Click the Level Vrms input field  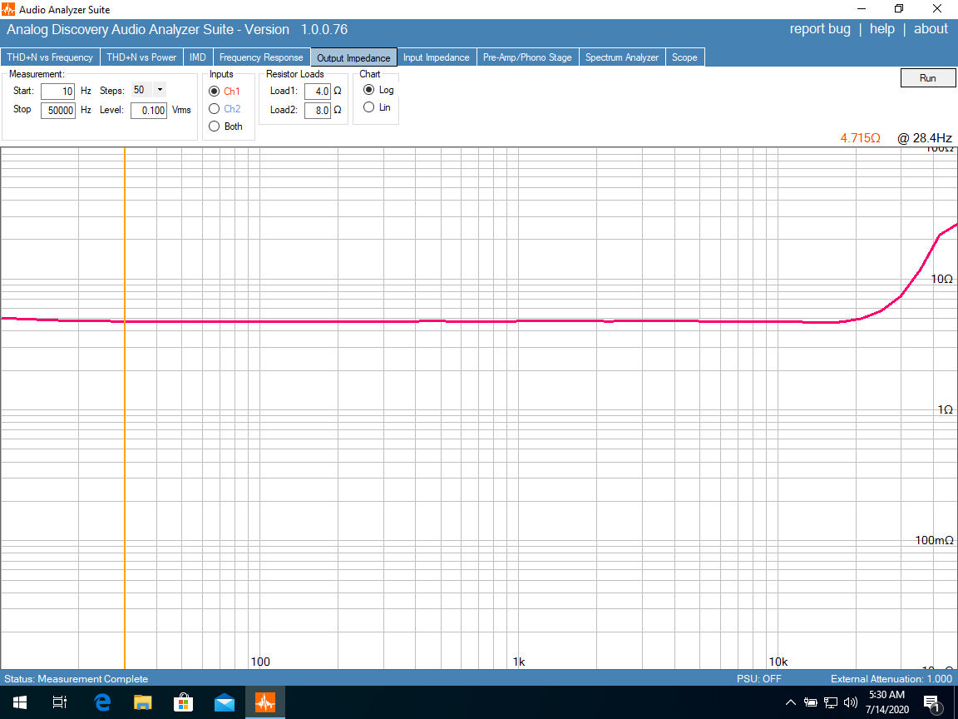149,111
